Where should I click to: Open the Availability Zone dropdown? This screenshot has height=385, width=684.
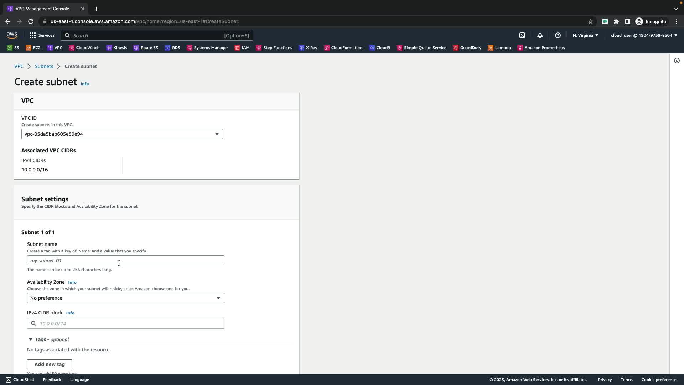[x=125, y=298]
